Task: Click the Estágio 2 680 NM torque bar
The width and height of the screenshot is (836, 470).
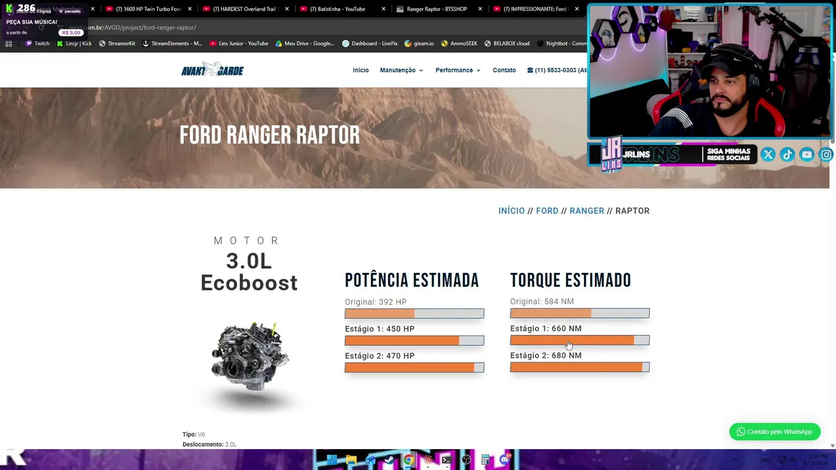Action: click(x=579, y=367)
